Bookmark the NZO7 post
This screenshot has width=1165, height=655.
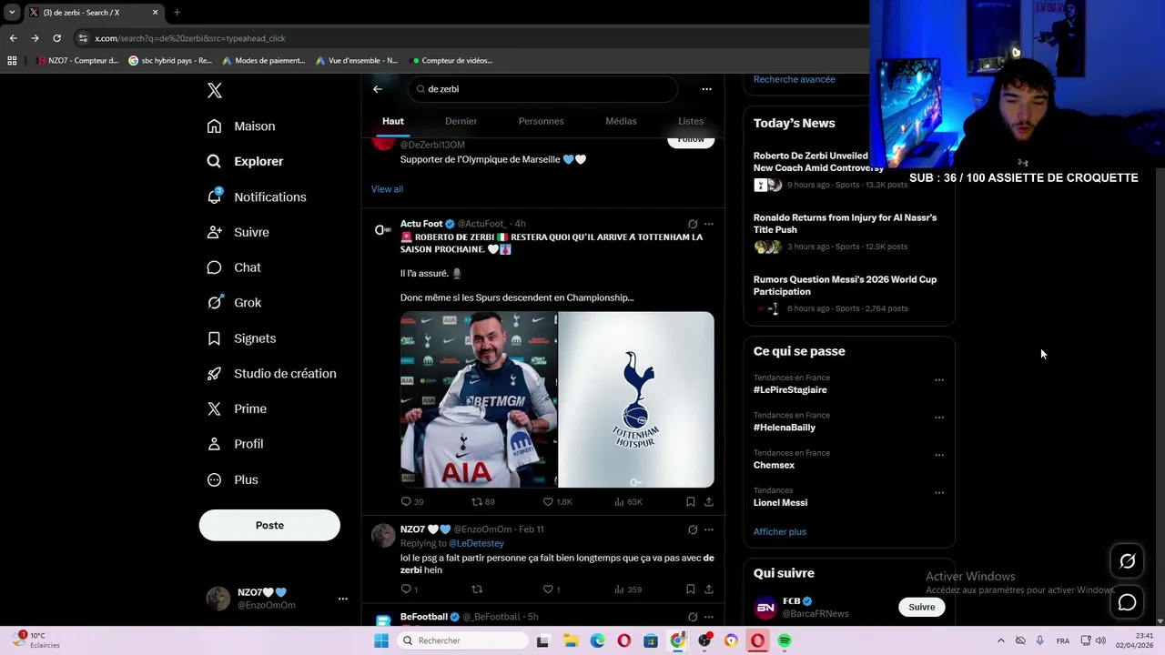click(x=691, y=589)
